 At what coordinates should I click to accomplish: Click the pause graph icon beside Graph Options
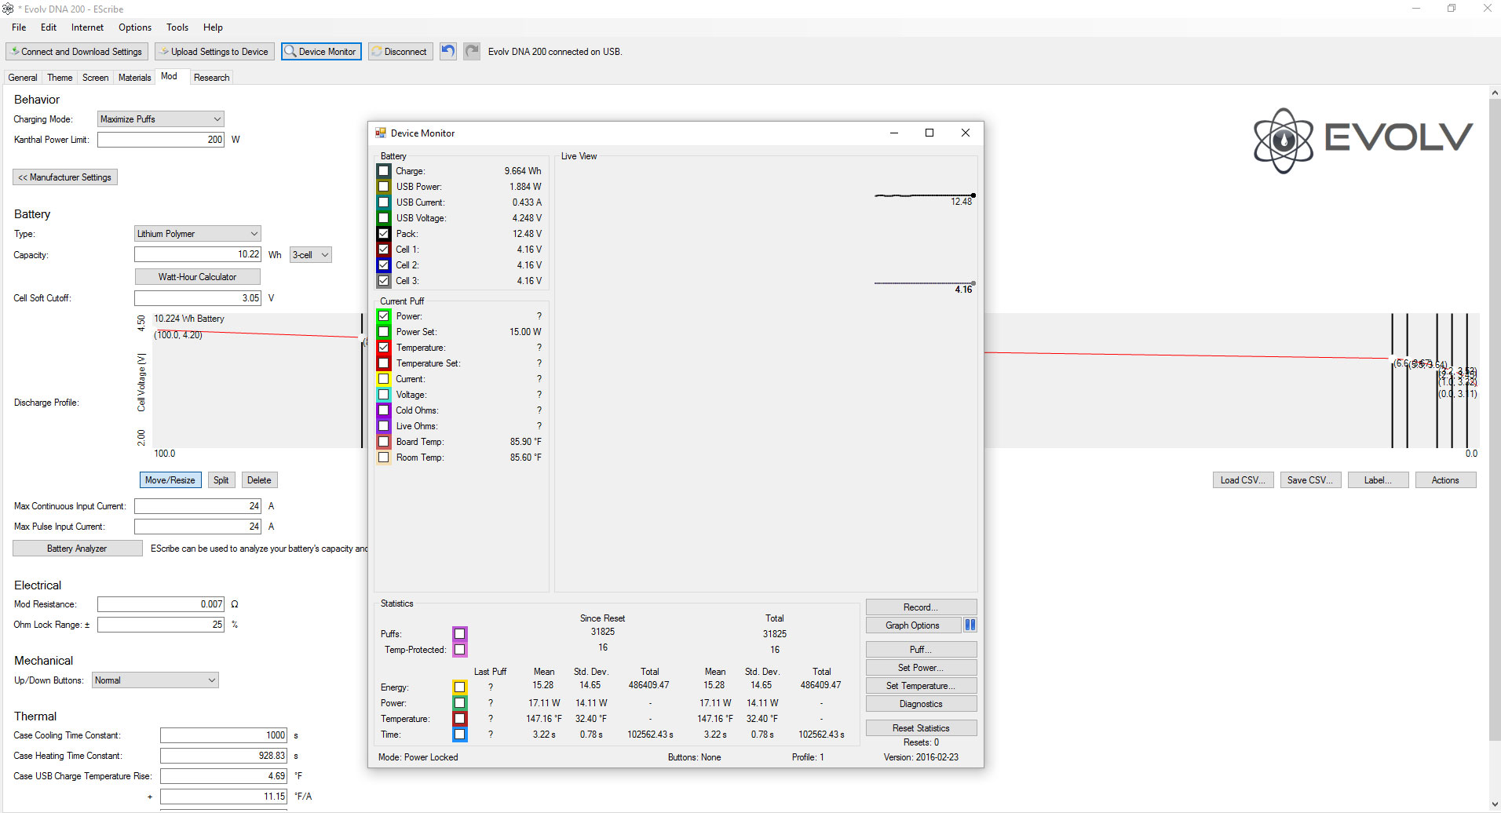(970, 625)
